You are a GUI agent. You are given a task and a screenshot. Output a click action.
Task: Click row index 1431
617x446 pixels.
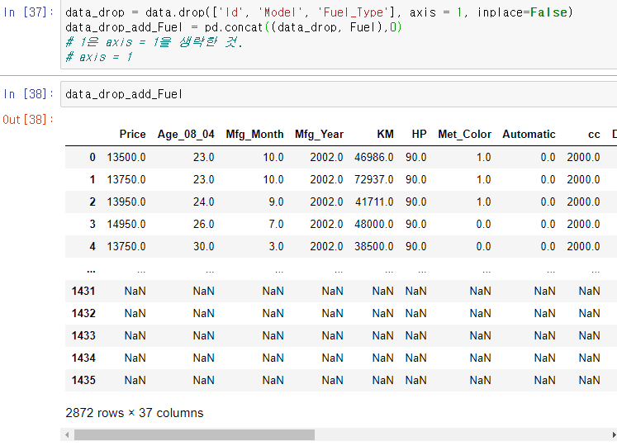(x=83, y=292)
